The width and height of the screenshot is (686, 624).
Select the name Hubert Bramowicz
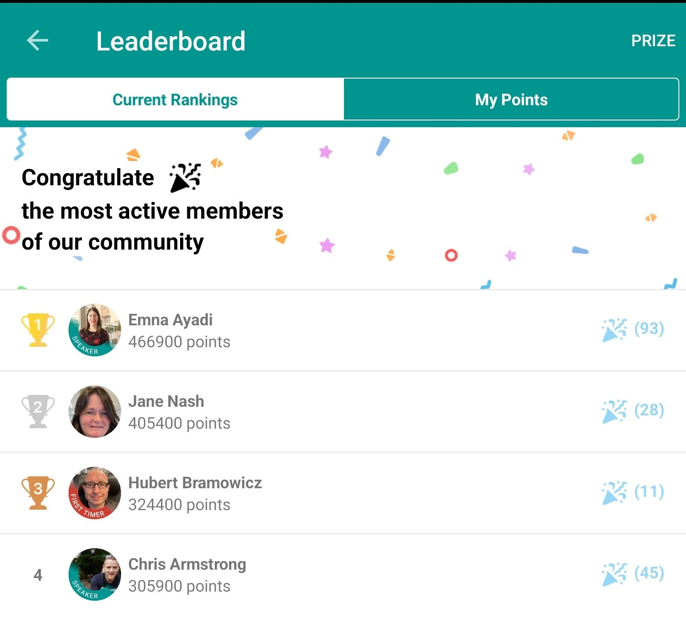[x=195, y=483]
